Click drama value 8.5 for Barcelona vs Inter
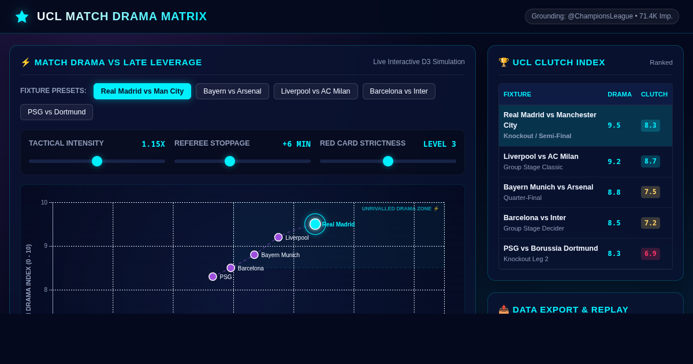Viewport: 693px width, 364px height. [x=614, y=223]
